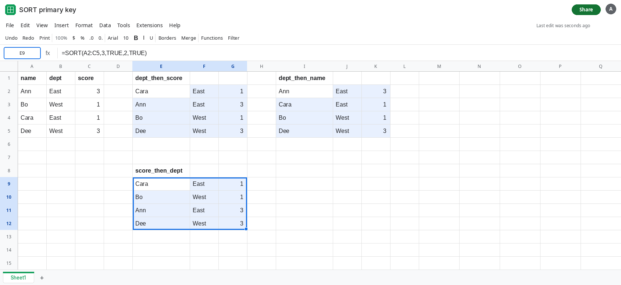This screenshot has height=285, width=621.
Task: Toggle italic formatting
Action: click(x=144, y=38)
